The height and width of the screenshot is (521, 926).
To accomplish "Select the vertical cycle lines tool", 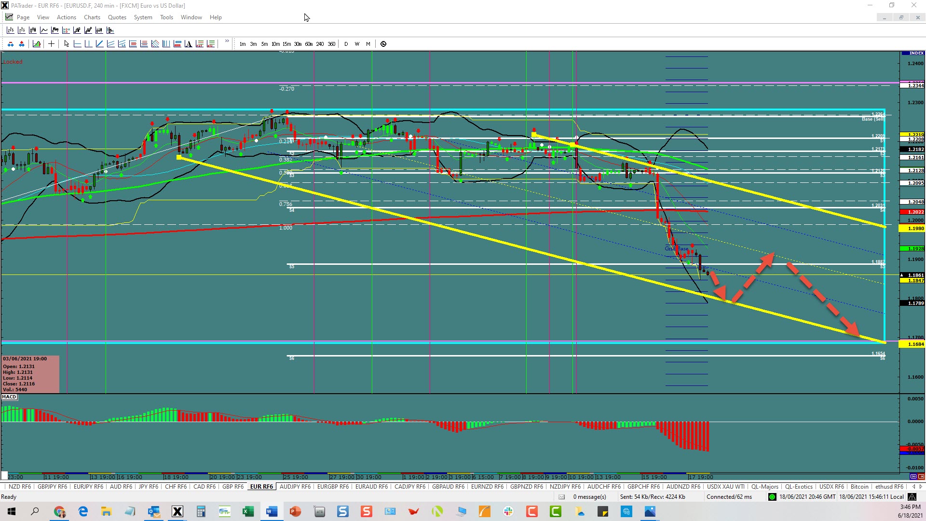I will click(166, 44).
